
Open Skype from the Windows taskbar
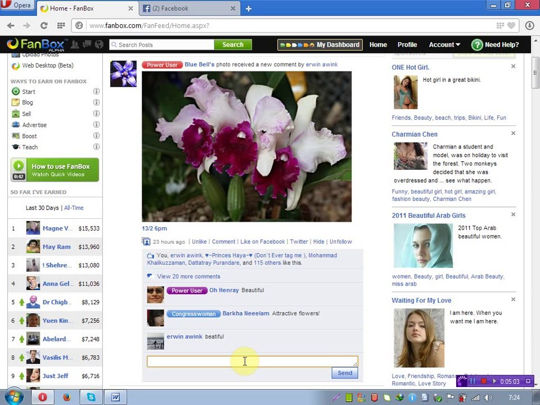click(91, 397)
